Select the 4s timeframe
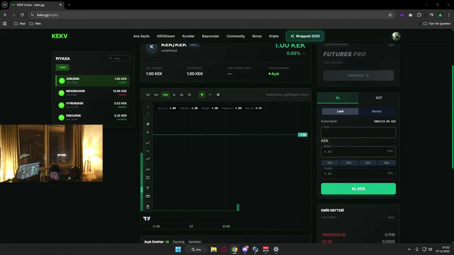Screen dimensions: 454x255 click(x=182, y=95)
